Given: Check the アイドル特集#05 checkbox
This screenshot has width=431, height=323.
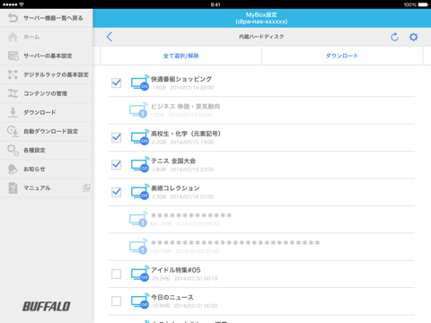Looking at the screenshot, I should 116,274.
